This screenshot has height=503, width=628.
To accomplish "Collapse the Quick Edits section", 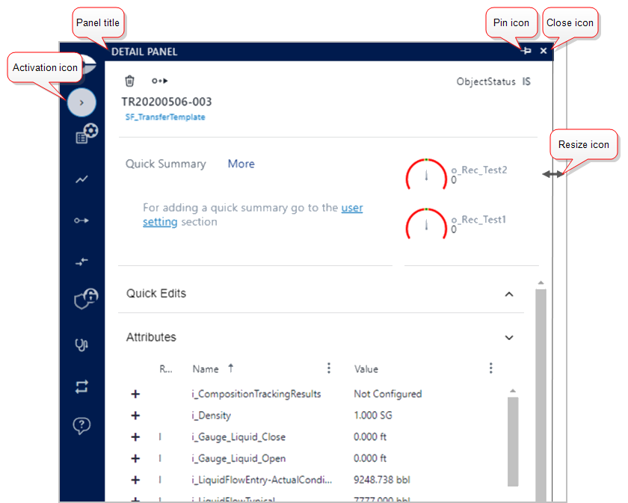I will click(x=509, y=294).
